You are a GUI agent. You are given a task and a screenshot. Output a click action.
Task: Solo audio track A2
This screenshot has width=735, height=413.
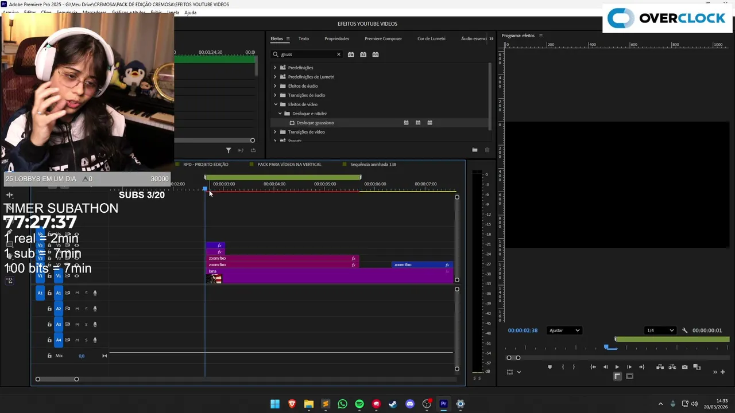pos(86,309)
